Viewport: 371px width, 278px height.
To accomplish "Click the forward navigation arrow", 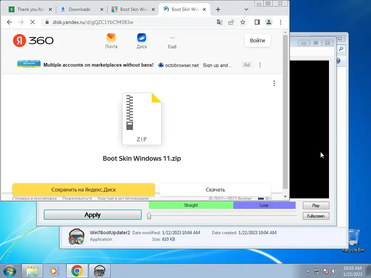I will pyautogui.click(x=21, y=22).
